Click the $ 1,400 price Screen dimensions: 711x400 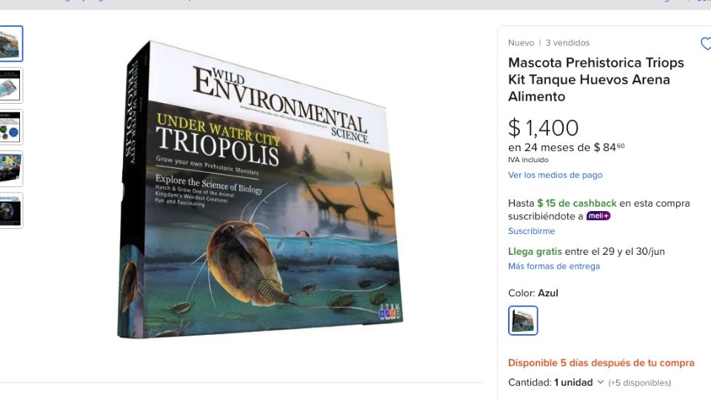(543, 128)
